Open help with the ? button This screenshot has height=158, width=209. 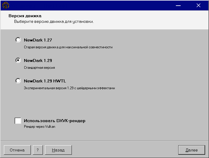(38, 150)
